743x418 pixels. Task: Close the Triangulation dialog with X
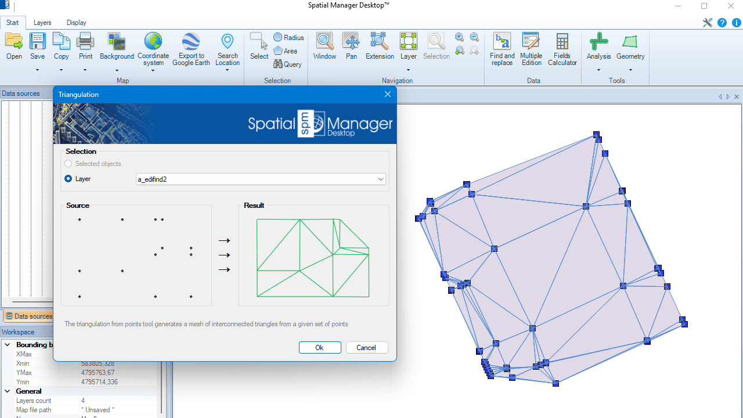tap(388, 94)
